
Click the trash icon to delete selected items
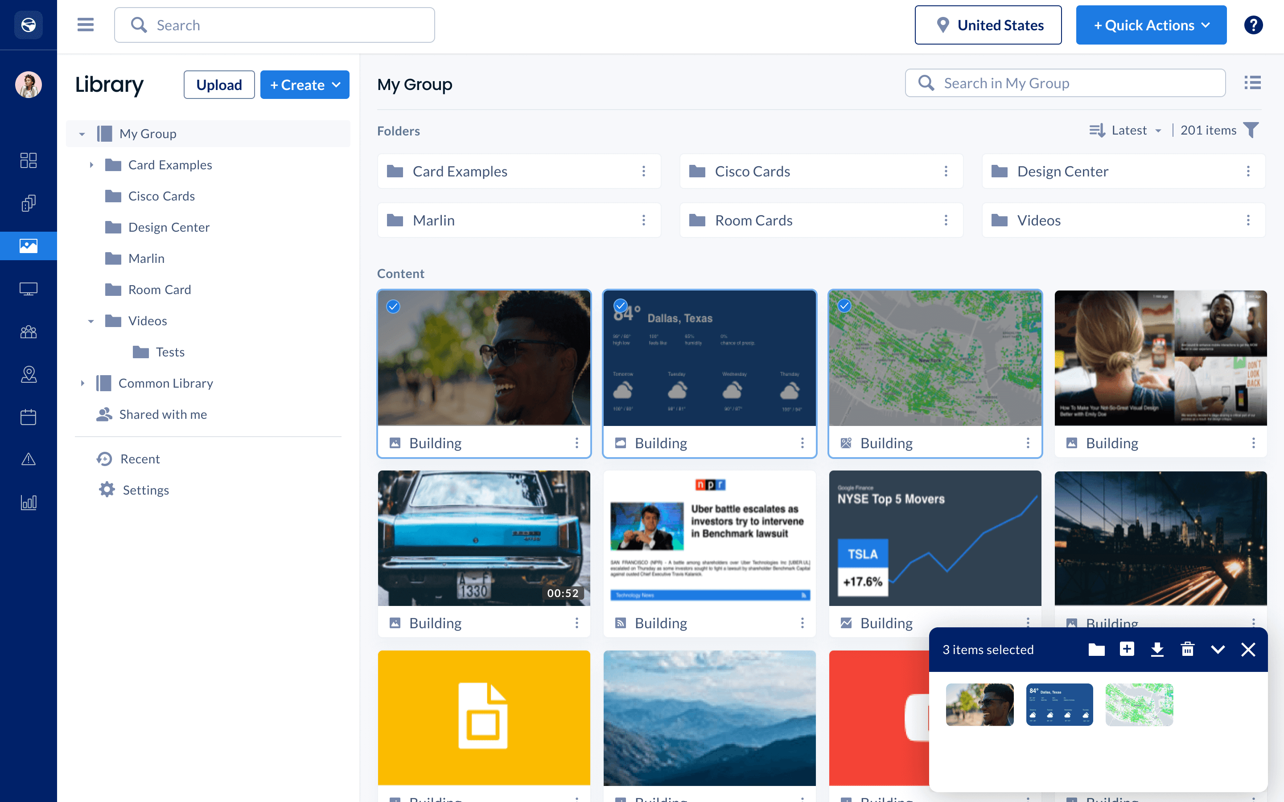[1187, 649]
